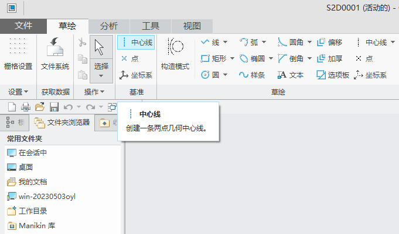The width and height of the screenshot is (399, 234).
Task: Select the Chamfer (倒角) tool
Action: coord(291,59)
